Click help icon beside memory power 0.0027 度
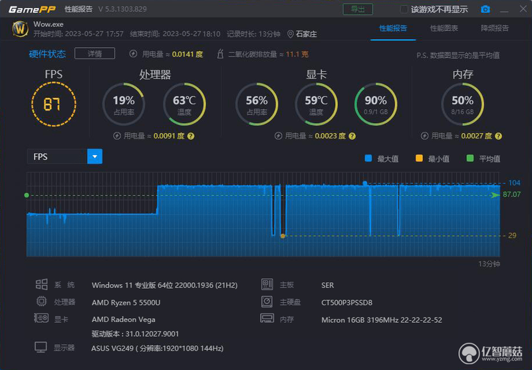 pos(498,136)
